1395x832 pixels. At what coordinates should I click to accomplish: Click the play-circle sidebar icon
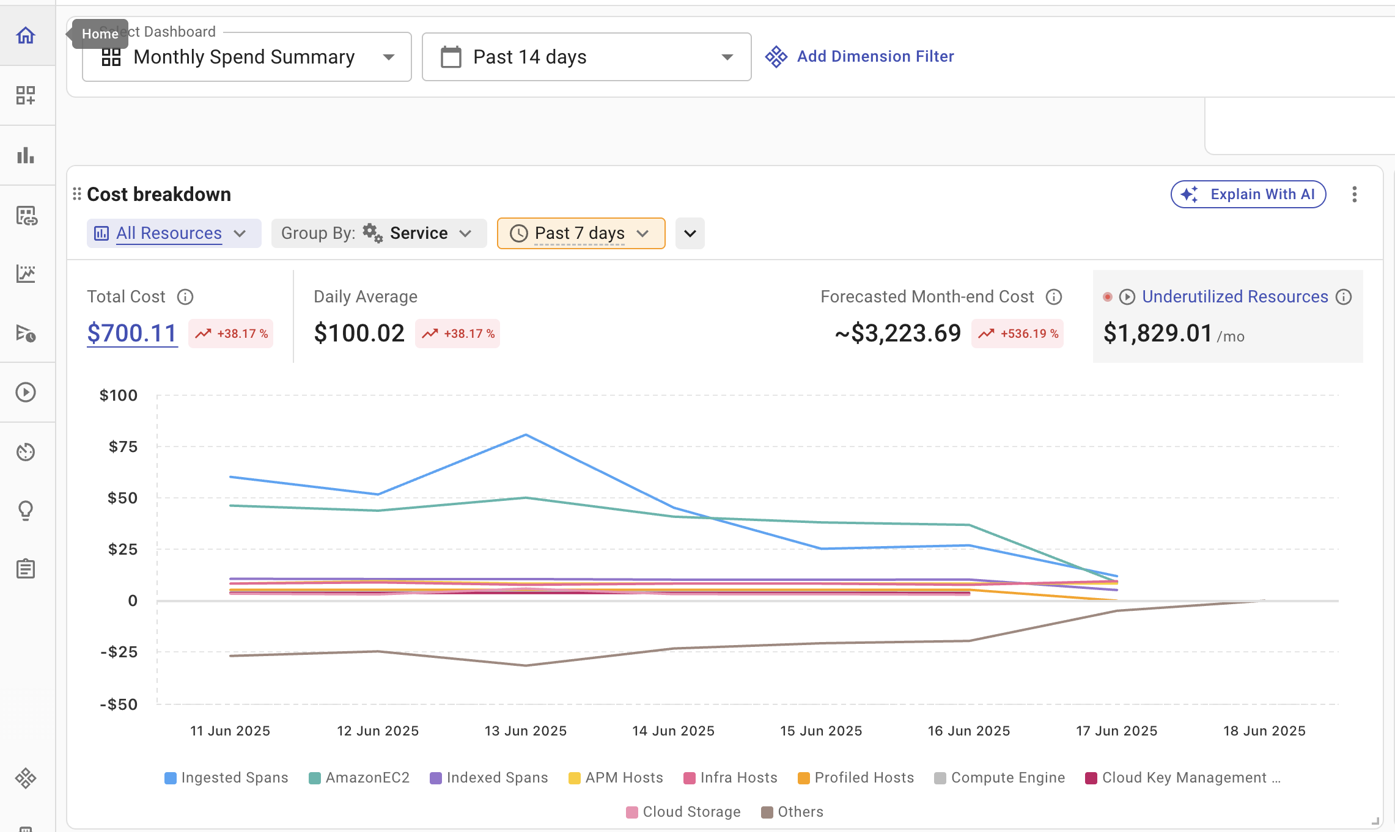pos(26,392)
